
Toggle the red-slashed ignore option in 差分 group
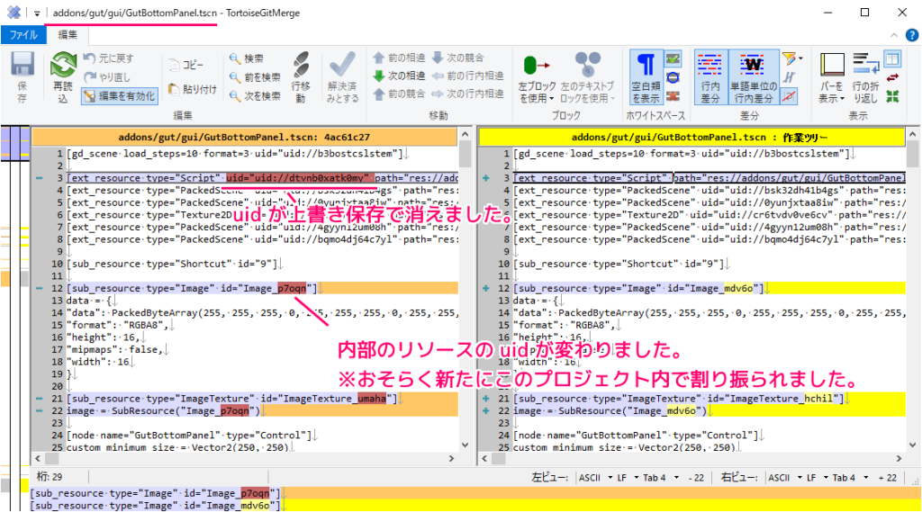click(x=789, y=95)
